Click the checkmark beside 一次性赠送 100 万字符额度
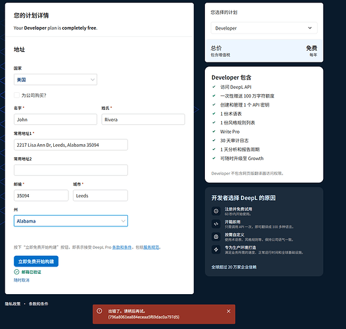This screenshot has height=329, width=346. tap(214, 95)
